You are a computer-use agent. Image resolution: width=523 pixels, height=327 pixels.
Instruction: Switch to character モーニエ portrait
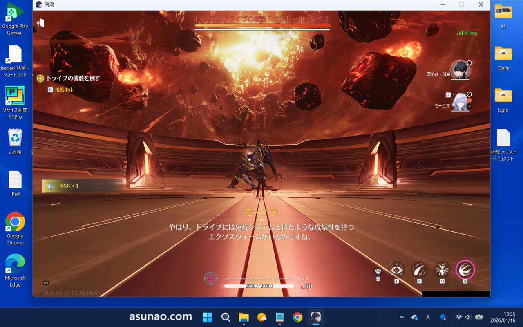coord(461,101)
